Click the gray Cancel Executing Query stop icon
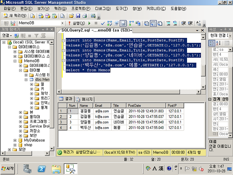Image resolution: width=233 pixels, height=175 pixels. [x=96, y=23]
